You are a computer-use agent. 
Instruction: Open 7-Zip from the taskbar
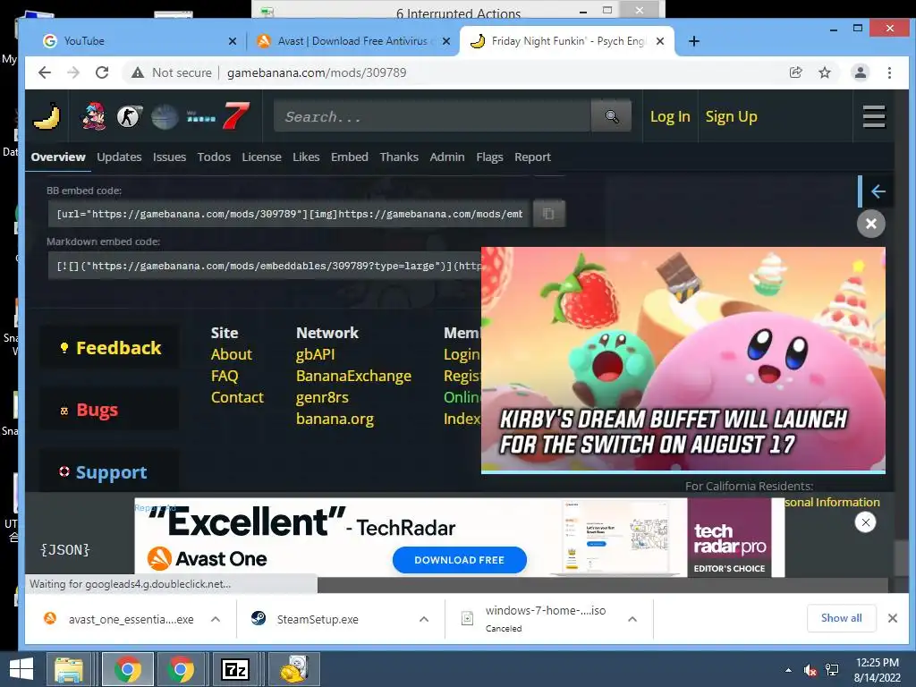(x=235, y=669)
